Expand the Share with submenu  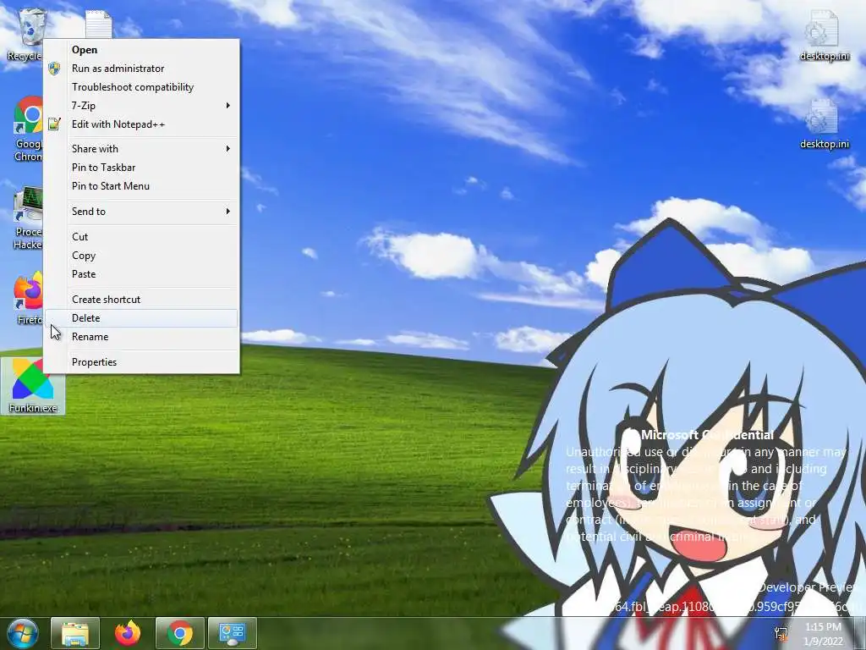[141, 149]
